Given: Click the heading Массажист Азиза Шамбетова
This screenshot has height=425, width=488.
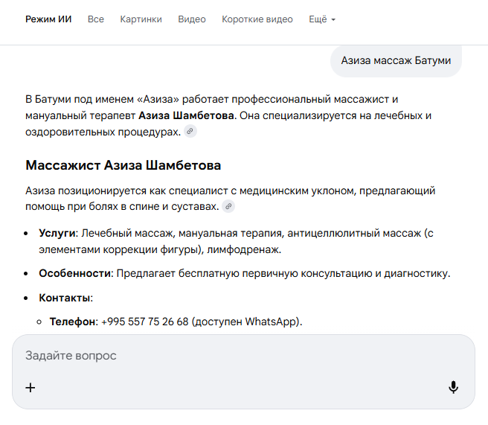Looking at the screenshot, I should pos(123,165).
